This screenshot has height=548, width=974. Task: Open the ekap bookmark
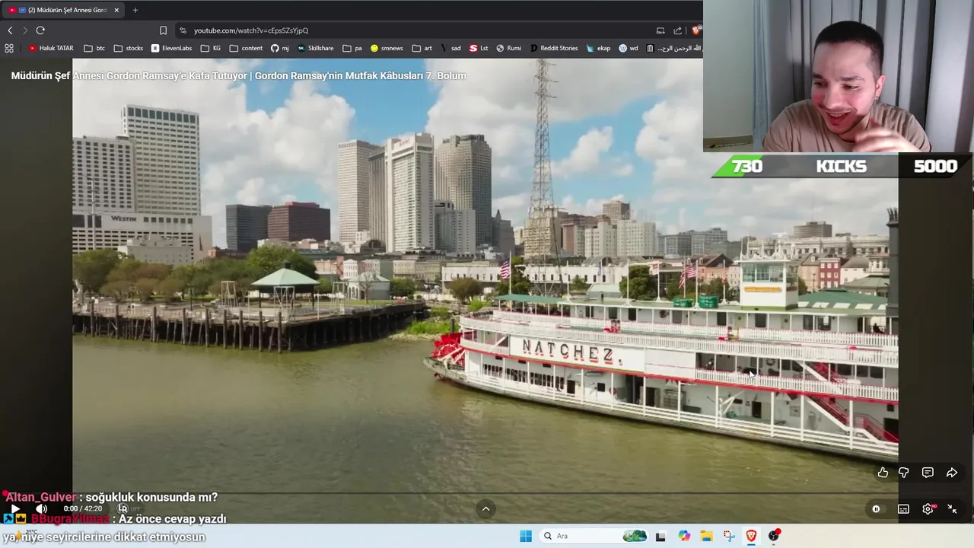pos(598,48)
